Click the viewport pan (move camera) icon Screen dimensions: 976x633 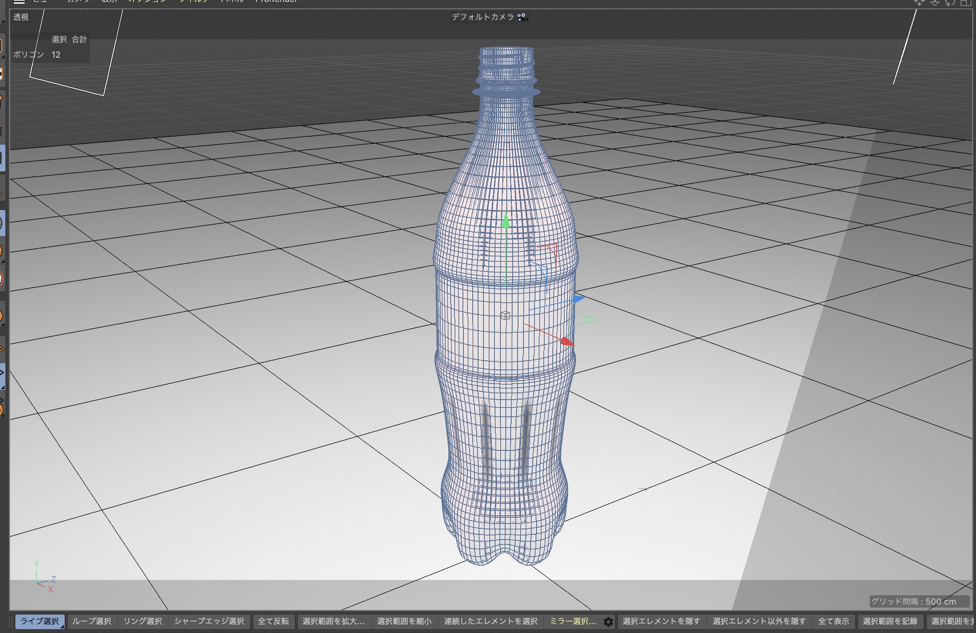point(919,2)
